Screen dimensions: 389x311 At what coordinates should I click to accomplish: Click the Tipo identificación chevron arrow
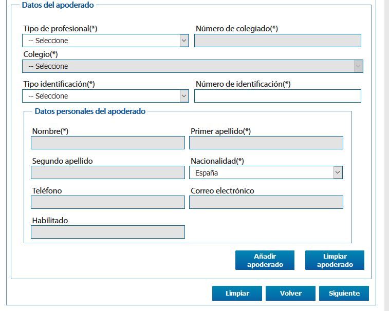184,96
